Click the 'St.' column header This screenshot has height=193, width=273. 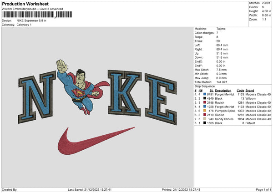pyautogui.click(x=212, y=91)
